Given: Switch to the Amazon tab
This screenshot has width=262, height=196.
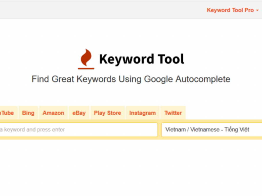Looking at the screenshot, I should click(x=53, y=113).
